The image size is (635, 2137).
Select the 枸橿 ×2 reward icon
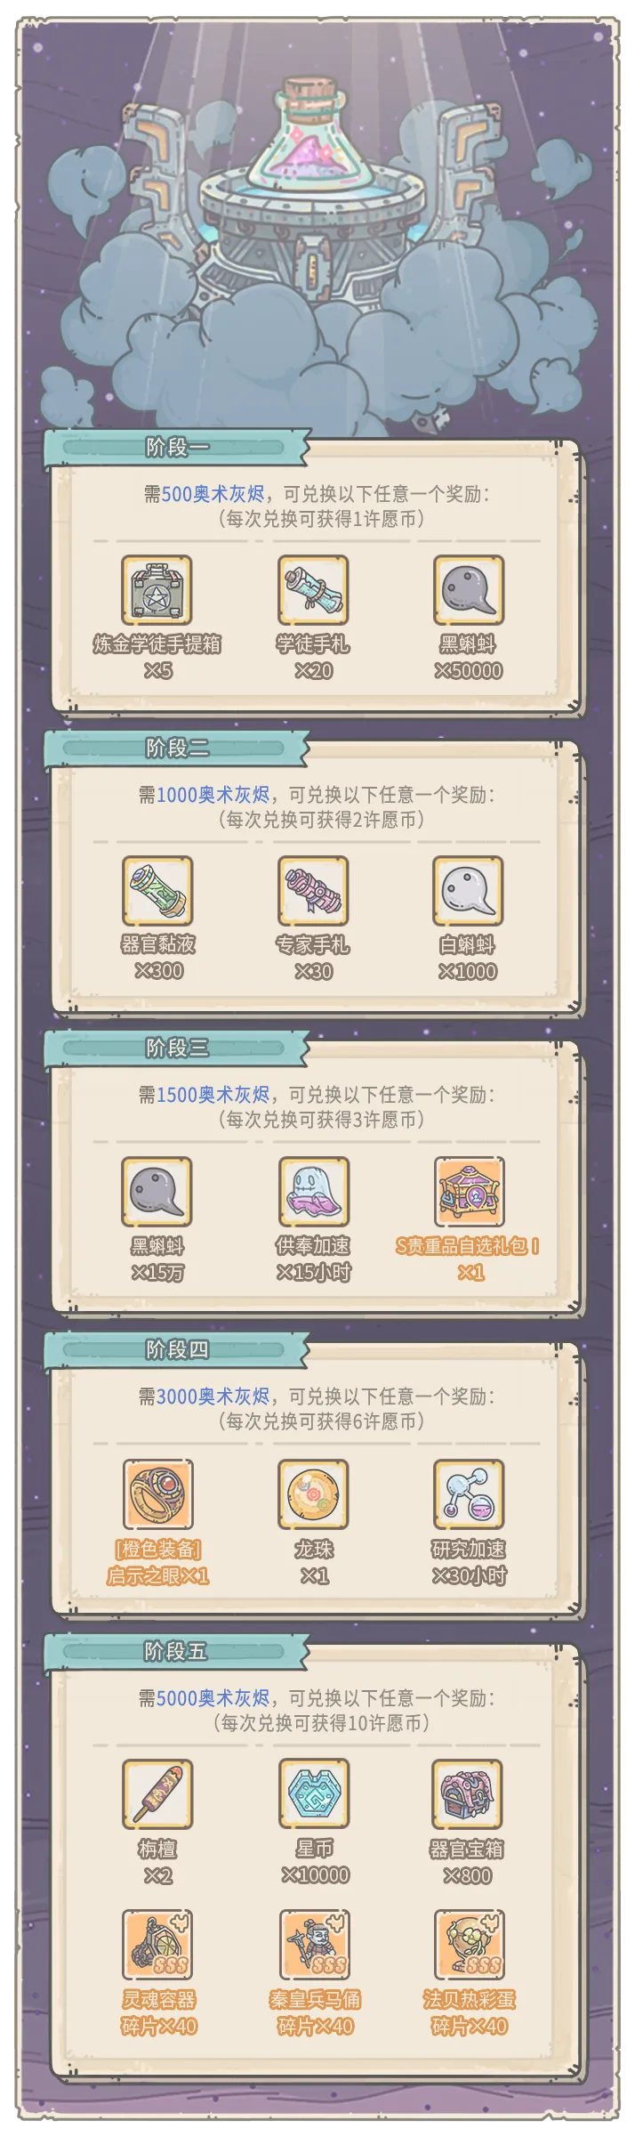click(x=157, y=1793)
